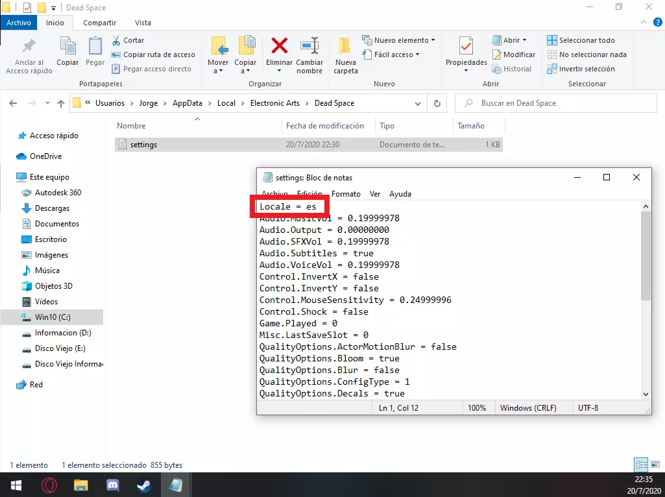Click Electronic Arts in address path

click(x=275, y=103)
